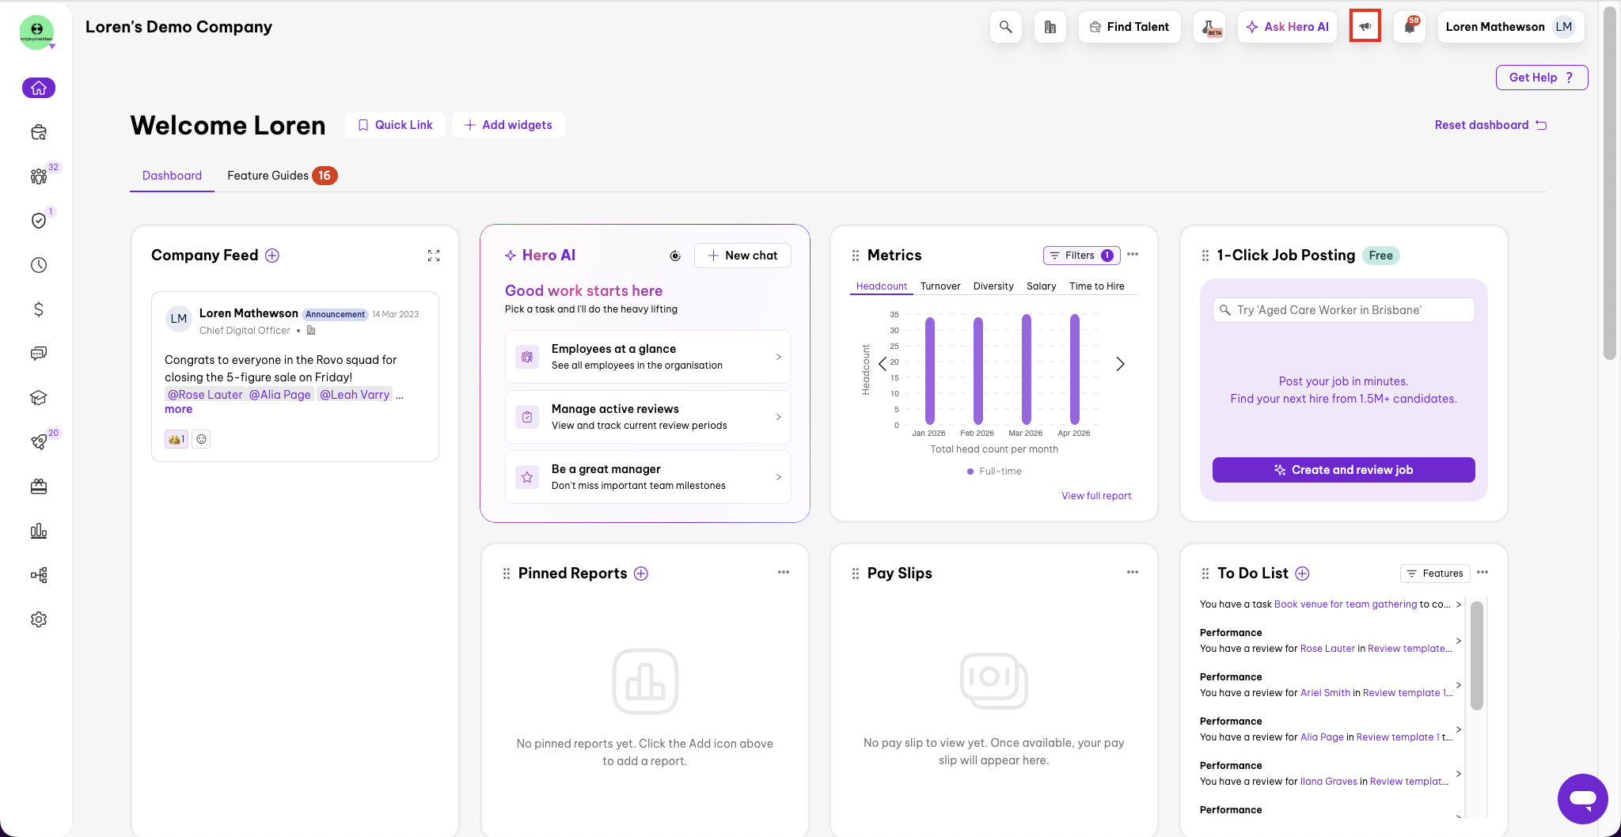The height and width of the screenshot is (837, 1621).
Task: Open emoji reaction picker on post
Action: tap(202, 439)
